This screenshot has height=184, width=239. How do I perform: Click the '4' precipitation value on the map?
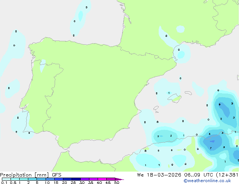pos(210,134)
